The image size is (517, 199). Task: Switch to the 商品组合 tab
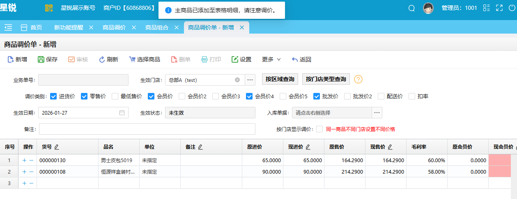click(156, 27)
